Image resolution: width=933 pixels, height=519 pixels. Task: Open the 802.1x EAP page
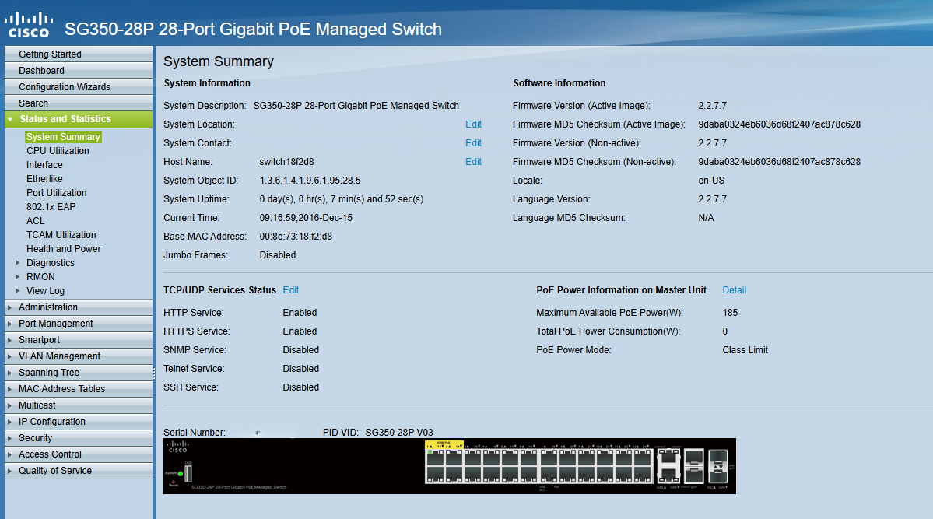pyautogui.click(x=51, y=206)
